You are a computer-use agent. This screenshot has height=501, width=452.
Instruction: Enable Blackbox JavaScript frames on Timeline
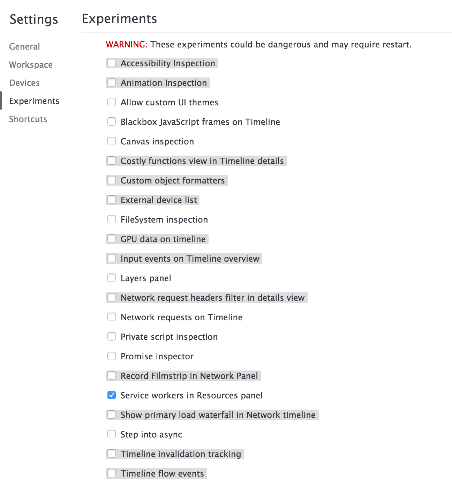tap(111, 121)
